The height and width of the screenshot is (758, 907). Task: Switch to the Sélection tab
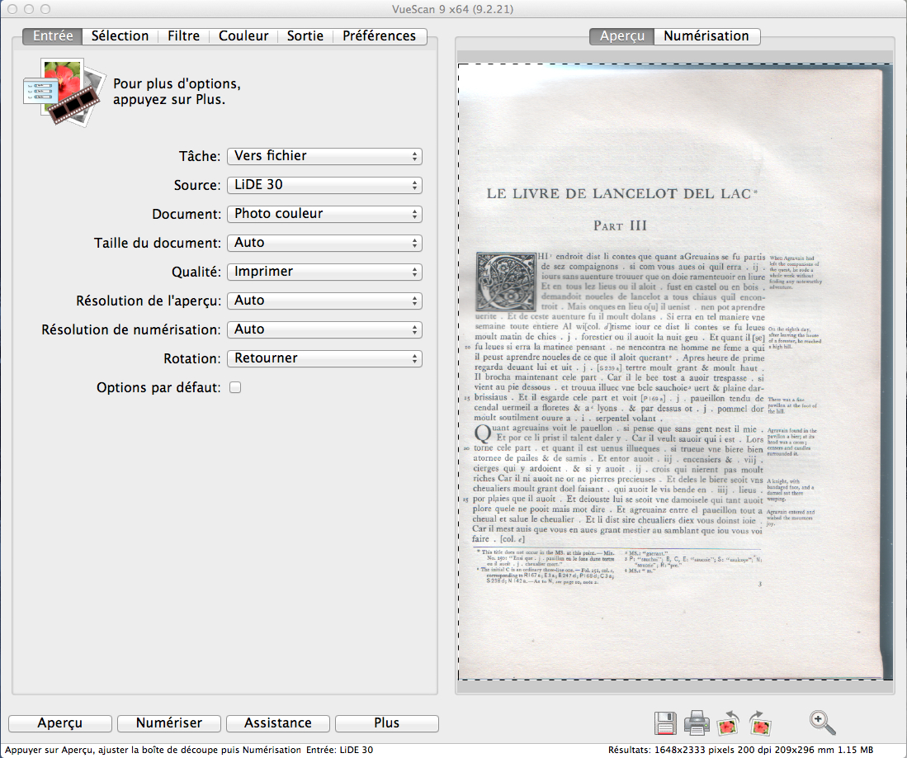[120, 36]
